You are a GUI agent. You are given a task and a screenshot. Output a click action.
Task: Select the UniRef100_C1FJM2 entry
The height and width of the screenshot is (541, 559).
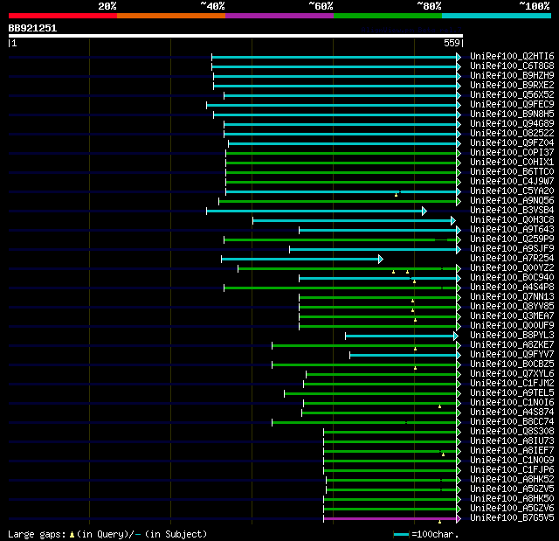click(x=512, y=384)
